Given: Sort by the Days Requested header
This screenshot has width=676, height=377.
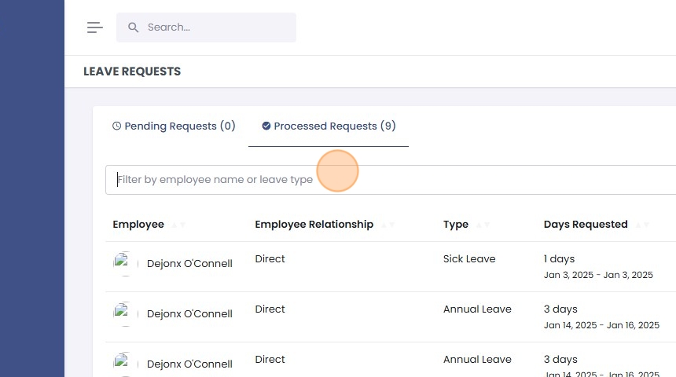Looking at the screenshot, I should click(586, 225).
